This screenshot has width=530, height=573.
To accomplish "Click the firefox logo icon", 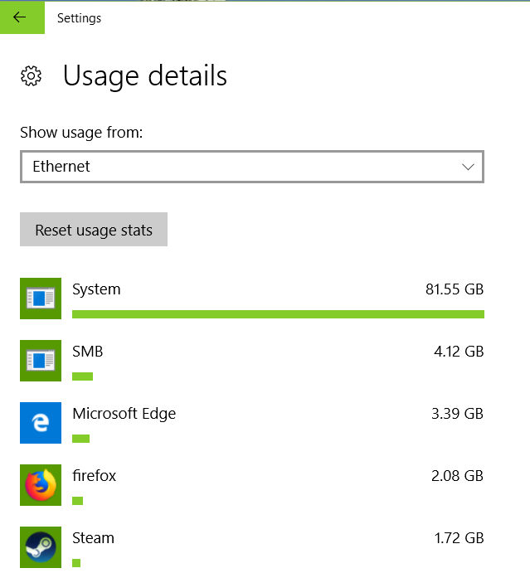I will pyautogui.click(x=41, y=485).
